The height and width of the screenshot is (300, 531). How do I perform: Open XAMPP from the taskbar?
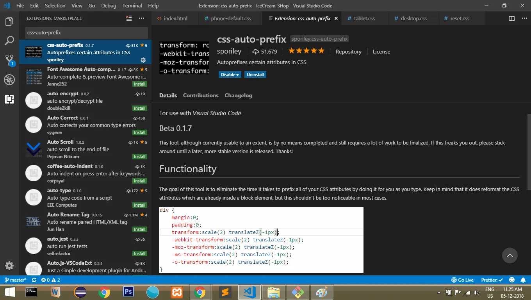[x=177, y=292]
